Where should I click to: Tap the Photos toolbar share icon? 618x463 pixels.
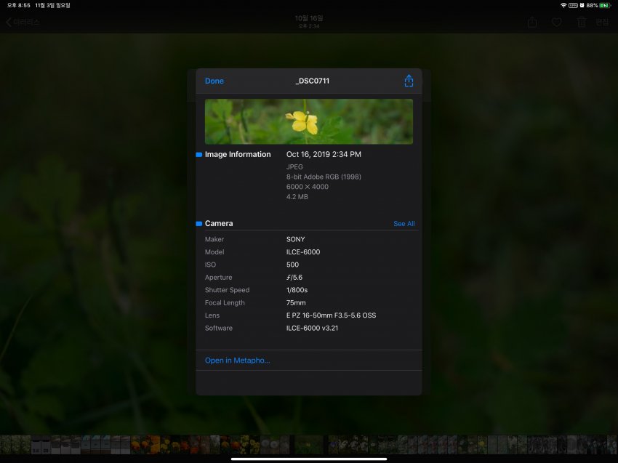532,22
